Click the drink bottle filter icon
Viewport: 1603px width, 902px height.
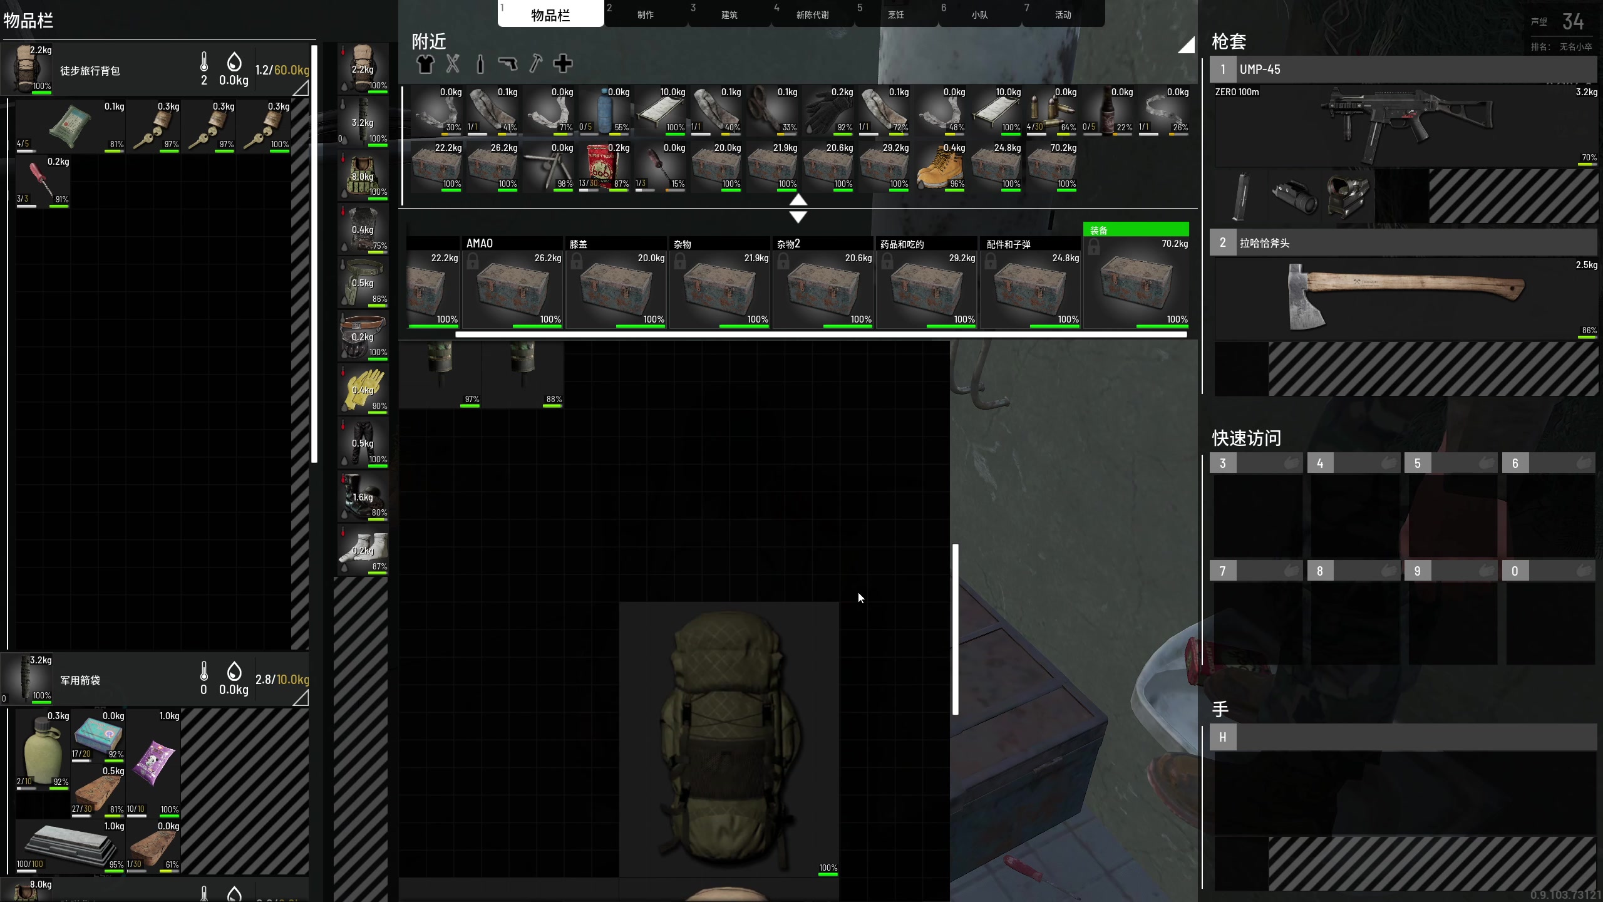pos(480,64)
